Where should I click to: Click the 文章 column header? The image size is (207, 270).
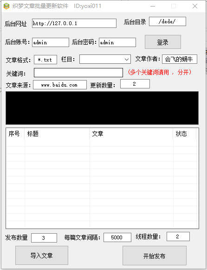pyautogui.click(x=131, y=134)
